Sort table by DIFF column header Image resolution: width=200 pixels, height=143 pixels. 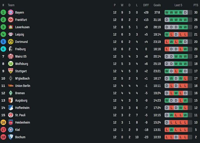pyautogui.click(x=146, y=5)
